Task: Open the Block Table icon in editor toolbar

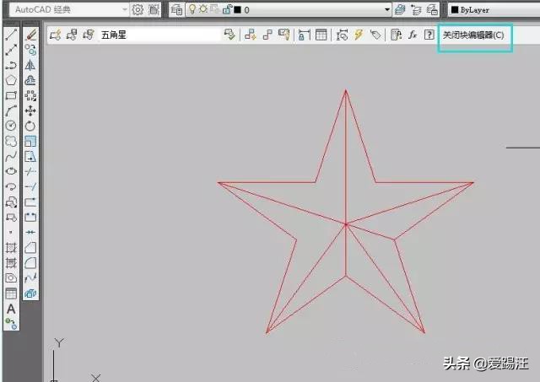Action: click(321, 35)
